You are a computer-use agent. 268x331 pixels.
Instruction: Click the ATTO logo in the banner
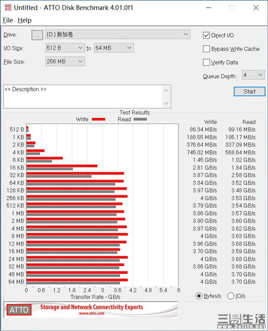(19, 310)
